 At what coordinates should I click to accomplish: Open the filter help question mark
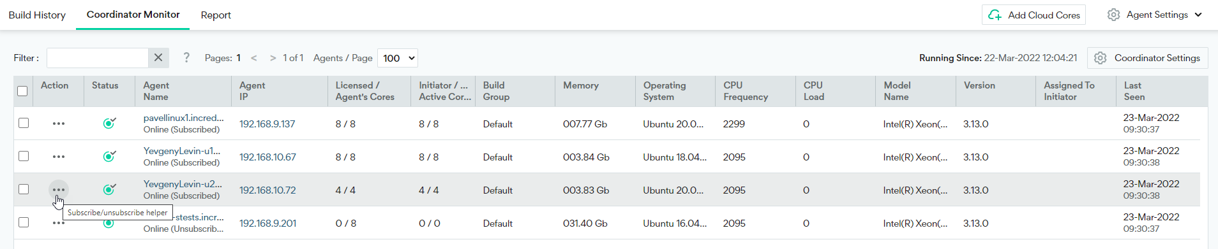click(186, 58)
